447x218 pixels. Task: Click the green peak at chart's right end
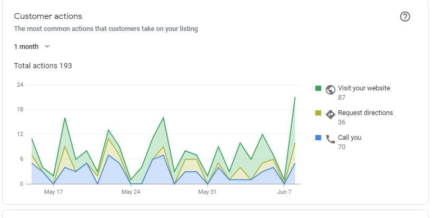[x=295, y=98]
